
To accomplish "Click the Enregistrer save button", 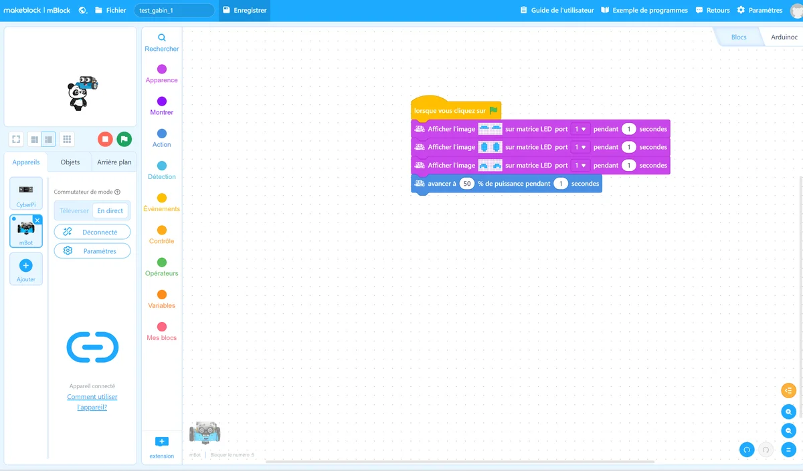I will coord(244,10).
